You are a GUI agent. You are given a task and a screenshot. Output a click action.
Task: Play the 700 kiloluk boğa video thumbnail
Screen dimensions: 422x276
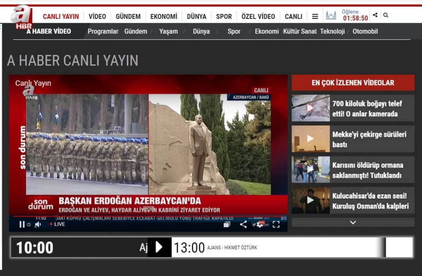pos(310,108)
